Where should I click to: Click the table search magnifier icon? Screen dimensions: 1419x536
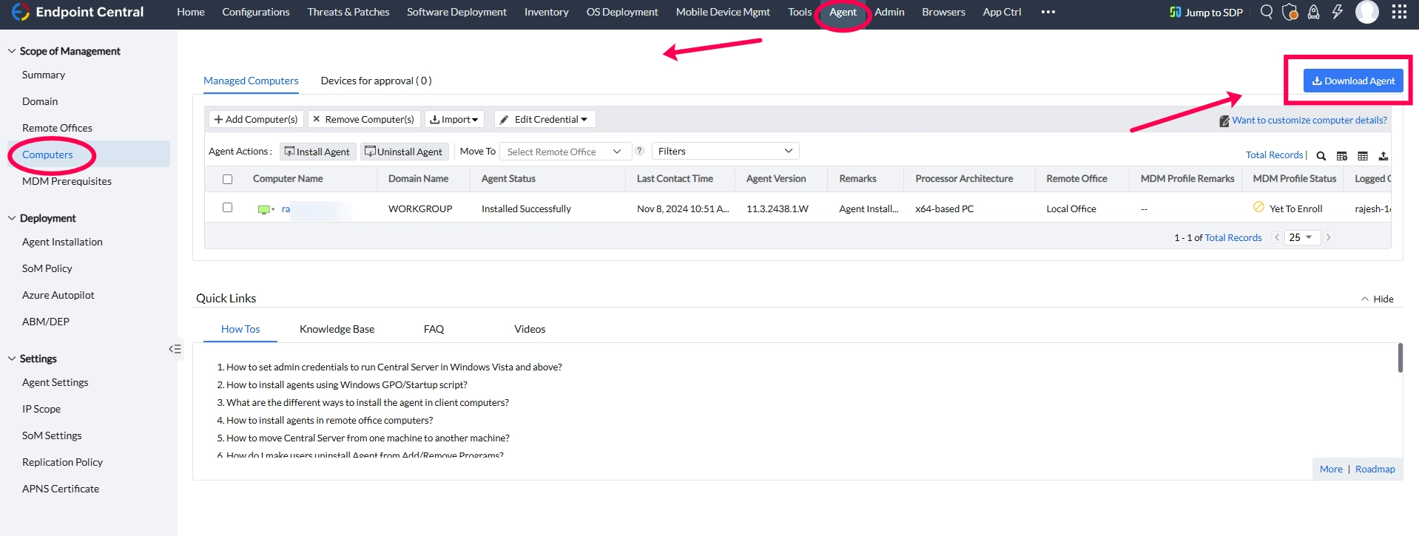click(x=1321, y=156)
